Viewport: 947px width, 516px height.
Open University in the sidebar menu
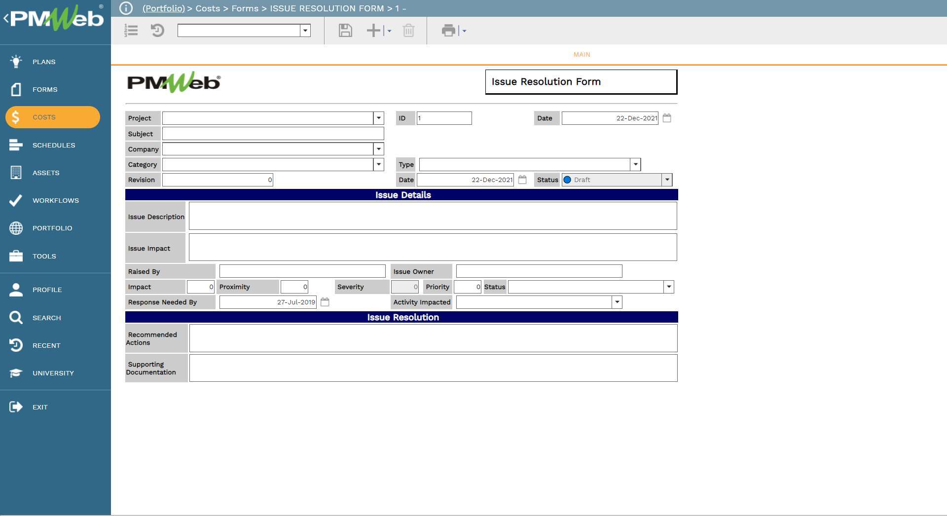point(53,373)
